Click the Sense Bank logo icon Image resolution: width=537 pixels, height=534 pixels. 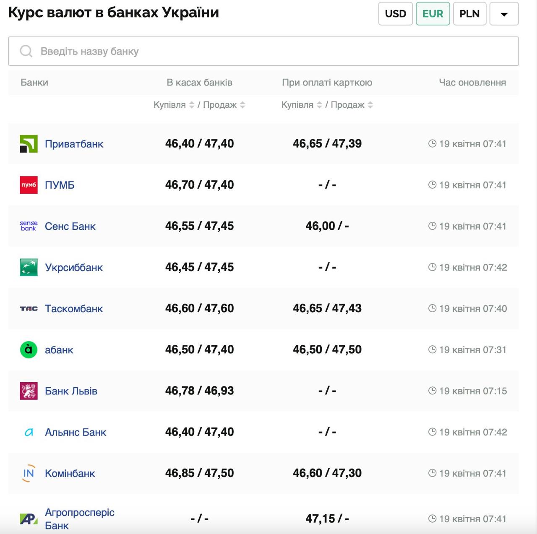click(x=29, y=226)
